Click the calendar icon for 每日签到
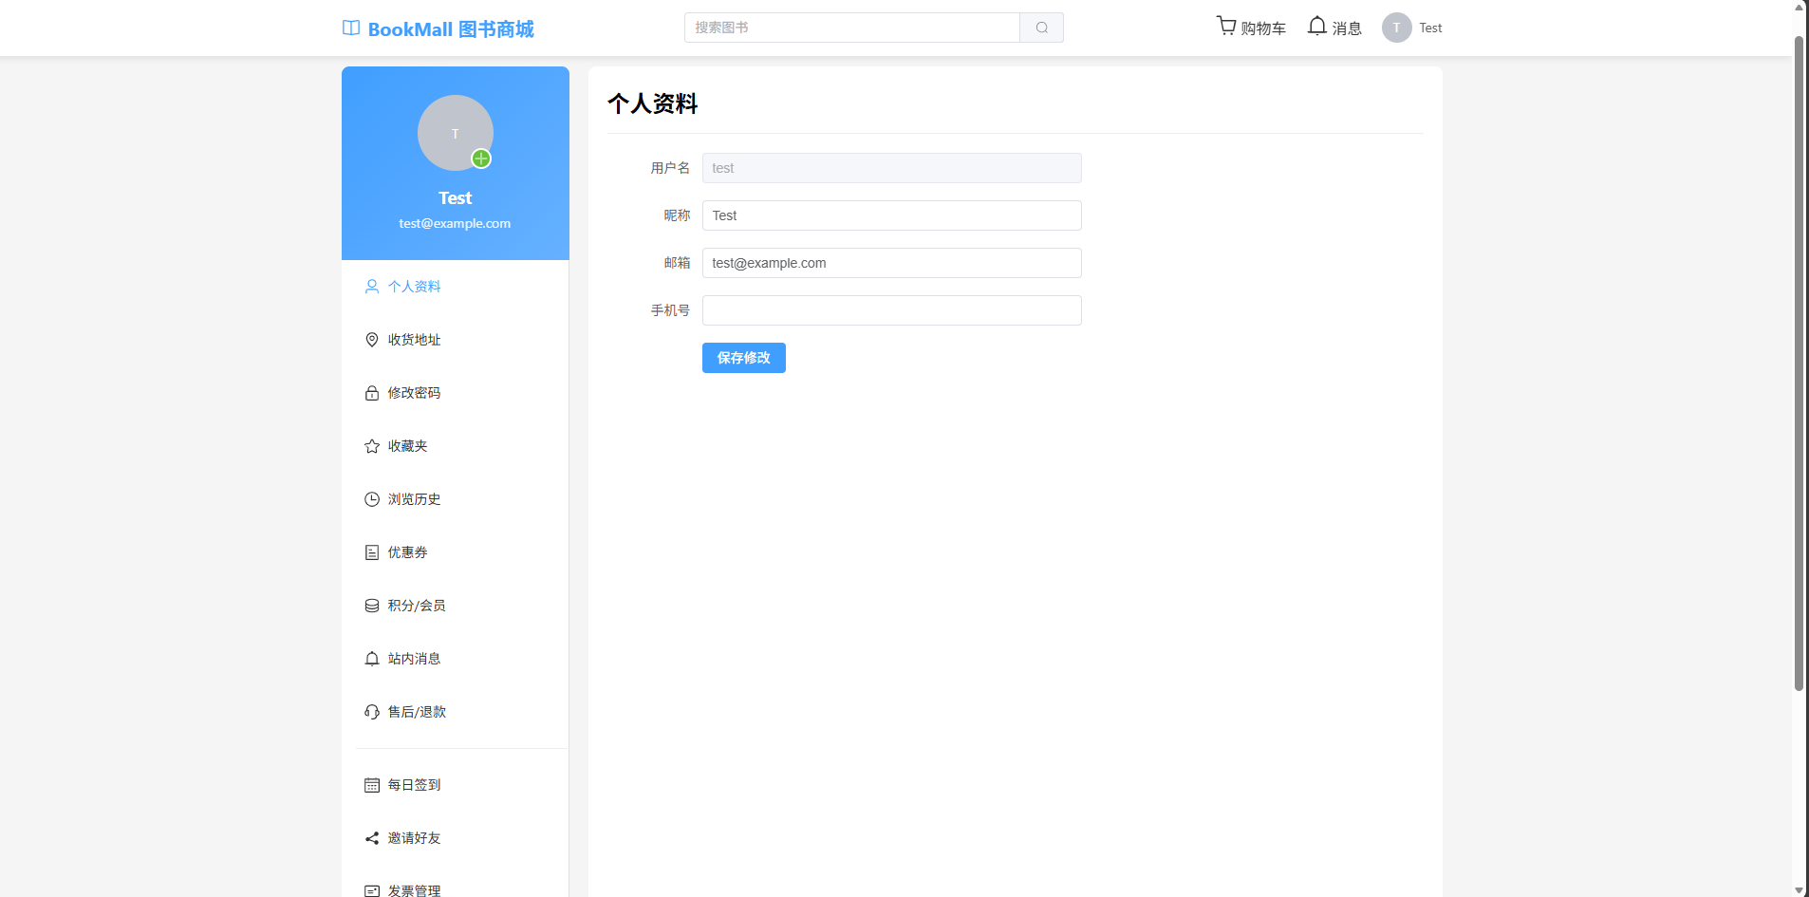 pyautogui.click(x=372, y=785)
